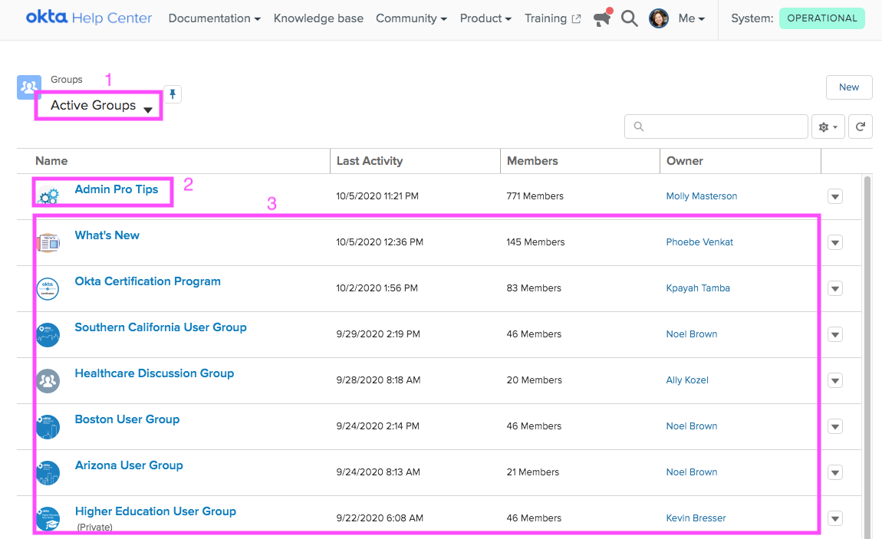Click the Higher Education User Group icon
882x539 pixels.
pos(48,519)
